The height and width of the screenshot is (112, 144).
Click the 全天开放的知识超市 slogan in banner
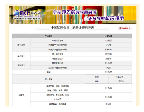click(x=104, y=19)
